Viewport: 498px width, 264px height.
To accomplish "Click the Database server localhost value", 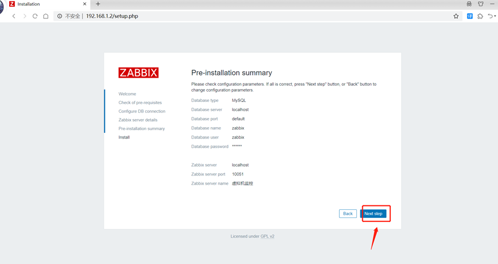I will [x=240, y=109].
